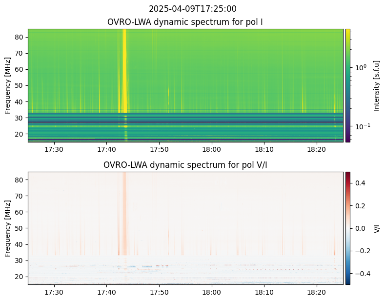Click the orange vertical burst in V/I spectrum
The height and width of the screenshot is (301, 385).
click(124, 215)
